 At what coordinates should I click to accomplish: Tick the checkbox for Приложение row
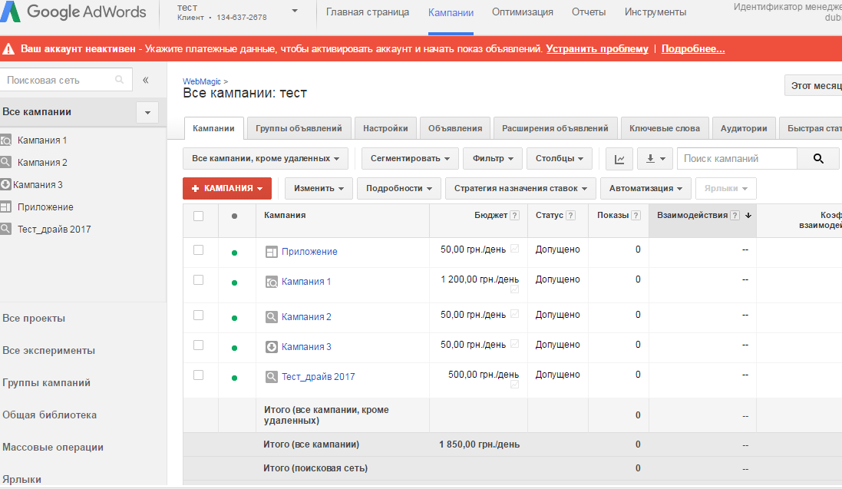tap(199, 250)
